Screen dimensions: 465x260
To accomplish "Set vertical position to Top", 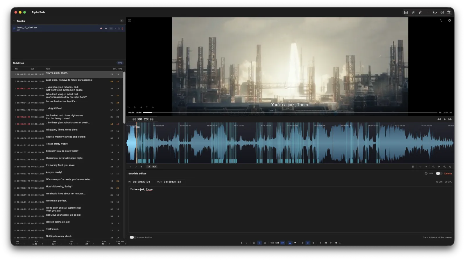I will point(272,243).
